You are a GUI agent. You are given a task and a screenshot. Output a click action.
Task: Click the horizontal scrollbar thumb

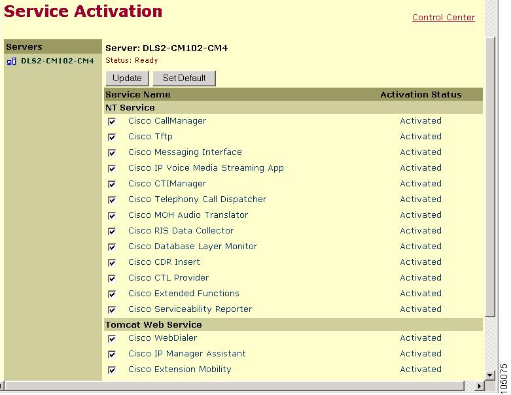pos(234,386)
